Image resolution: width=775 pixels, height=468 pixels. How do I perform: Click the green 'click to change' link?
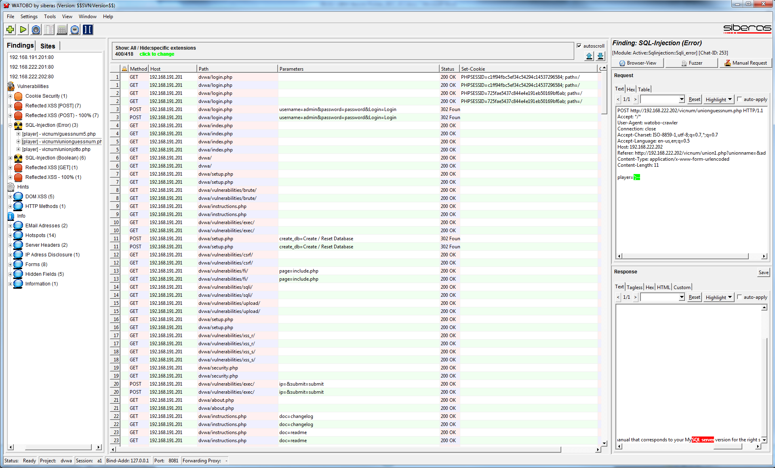click(157, 54)
